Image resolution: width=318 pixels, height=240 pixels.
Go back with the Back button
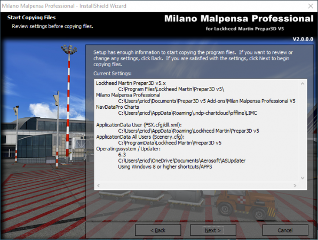pos(158,230)
